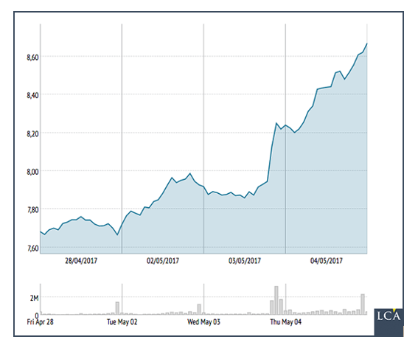The width and height of the screenshot is (418, 345).
Task: Click the 2M volume axis label
Action: point(34,298)
